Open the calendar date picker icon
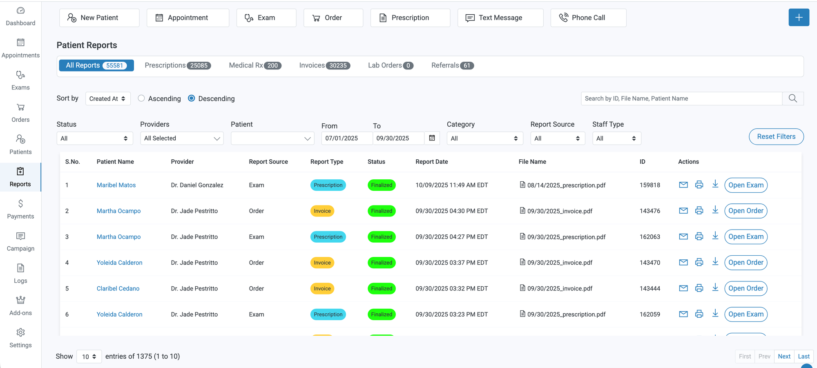817x368 pixels. click(x=432, y=138)
